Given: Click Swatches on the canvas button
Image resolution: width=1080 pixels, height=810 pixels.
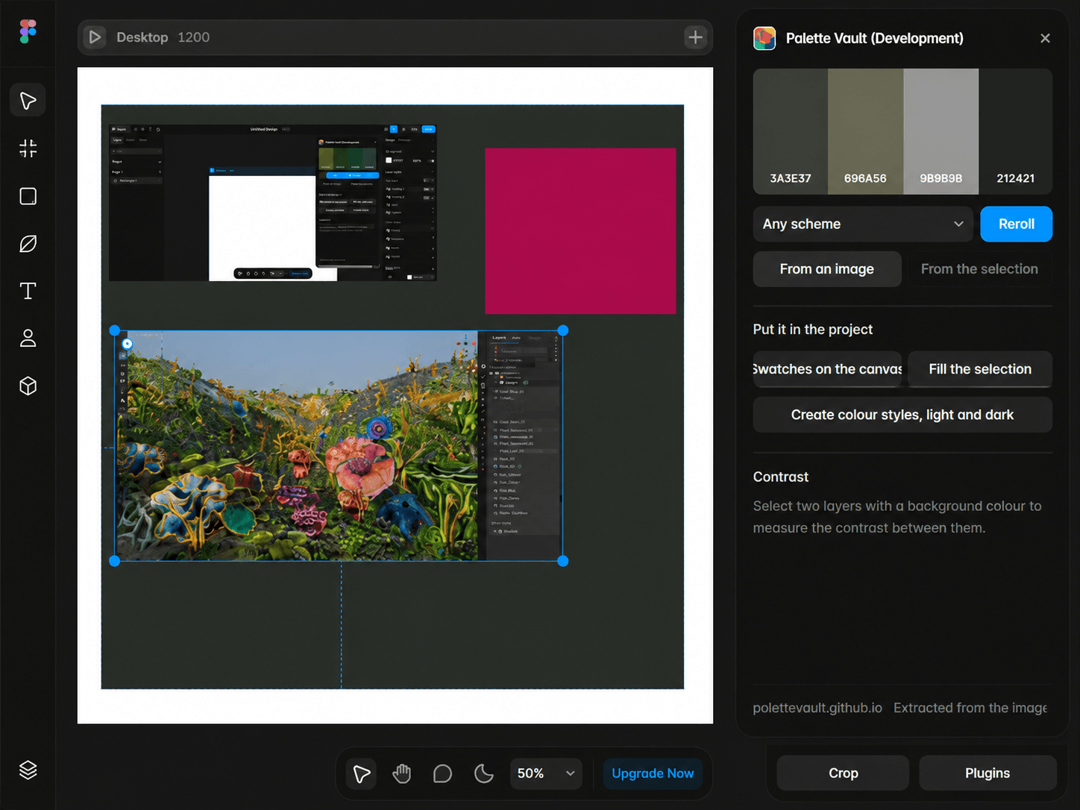Looking at the screenshot, I should click(x=827, y=369).
